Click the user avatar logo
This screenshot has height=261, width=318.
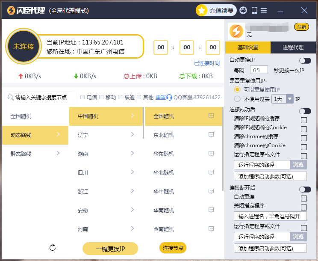tap(236, 31)
